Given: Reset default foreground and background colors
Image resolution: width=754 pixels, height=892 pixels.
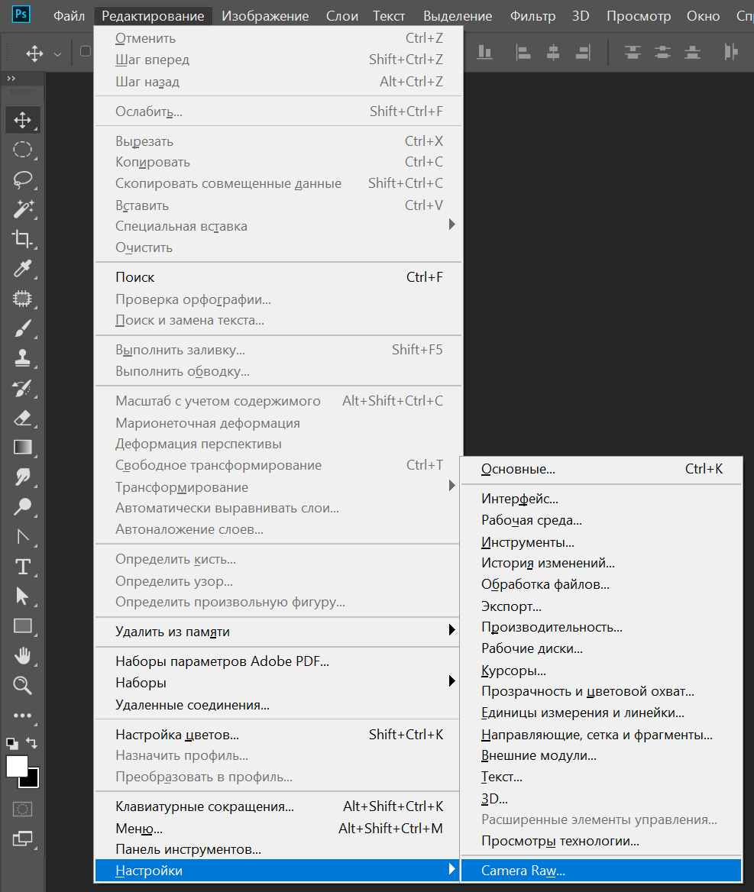Looking at the screenshot, I should click(x=12, y=743).
